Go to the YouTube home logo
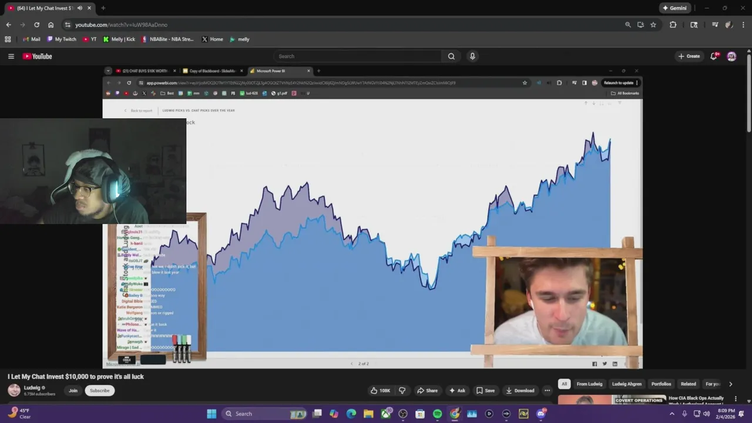This screenshot has width=752, height=423. coord(38,56)
